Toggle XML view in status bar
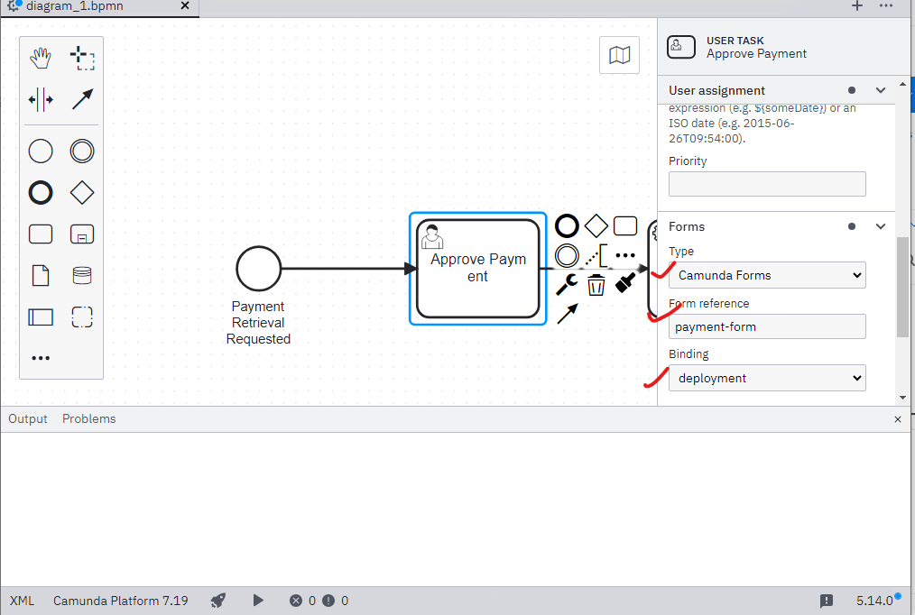Screen dimensions: 915x615 (23, 601)
